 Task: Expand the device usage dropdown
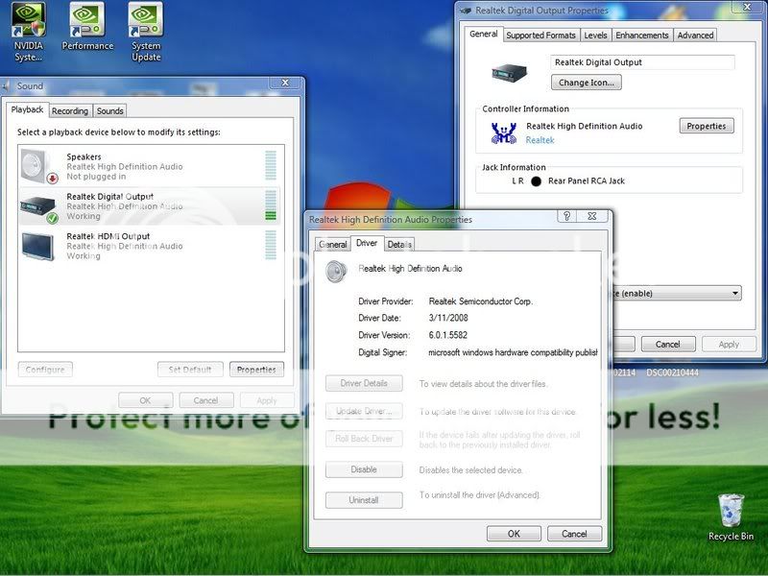click(x=735, y=293)
